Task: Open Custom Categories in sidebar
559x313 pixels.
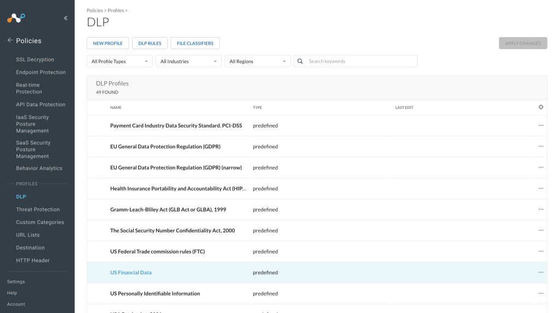Action: tap(40, 222)
